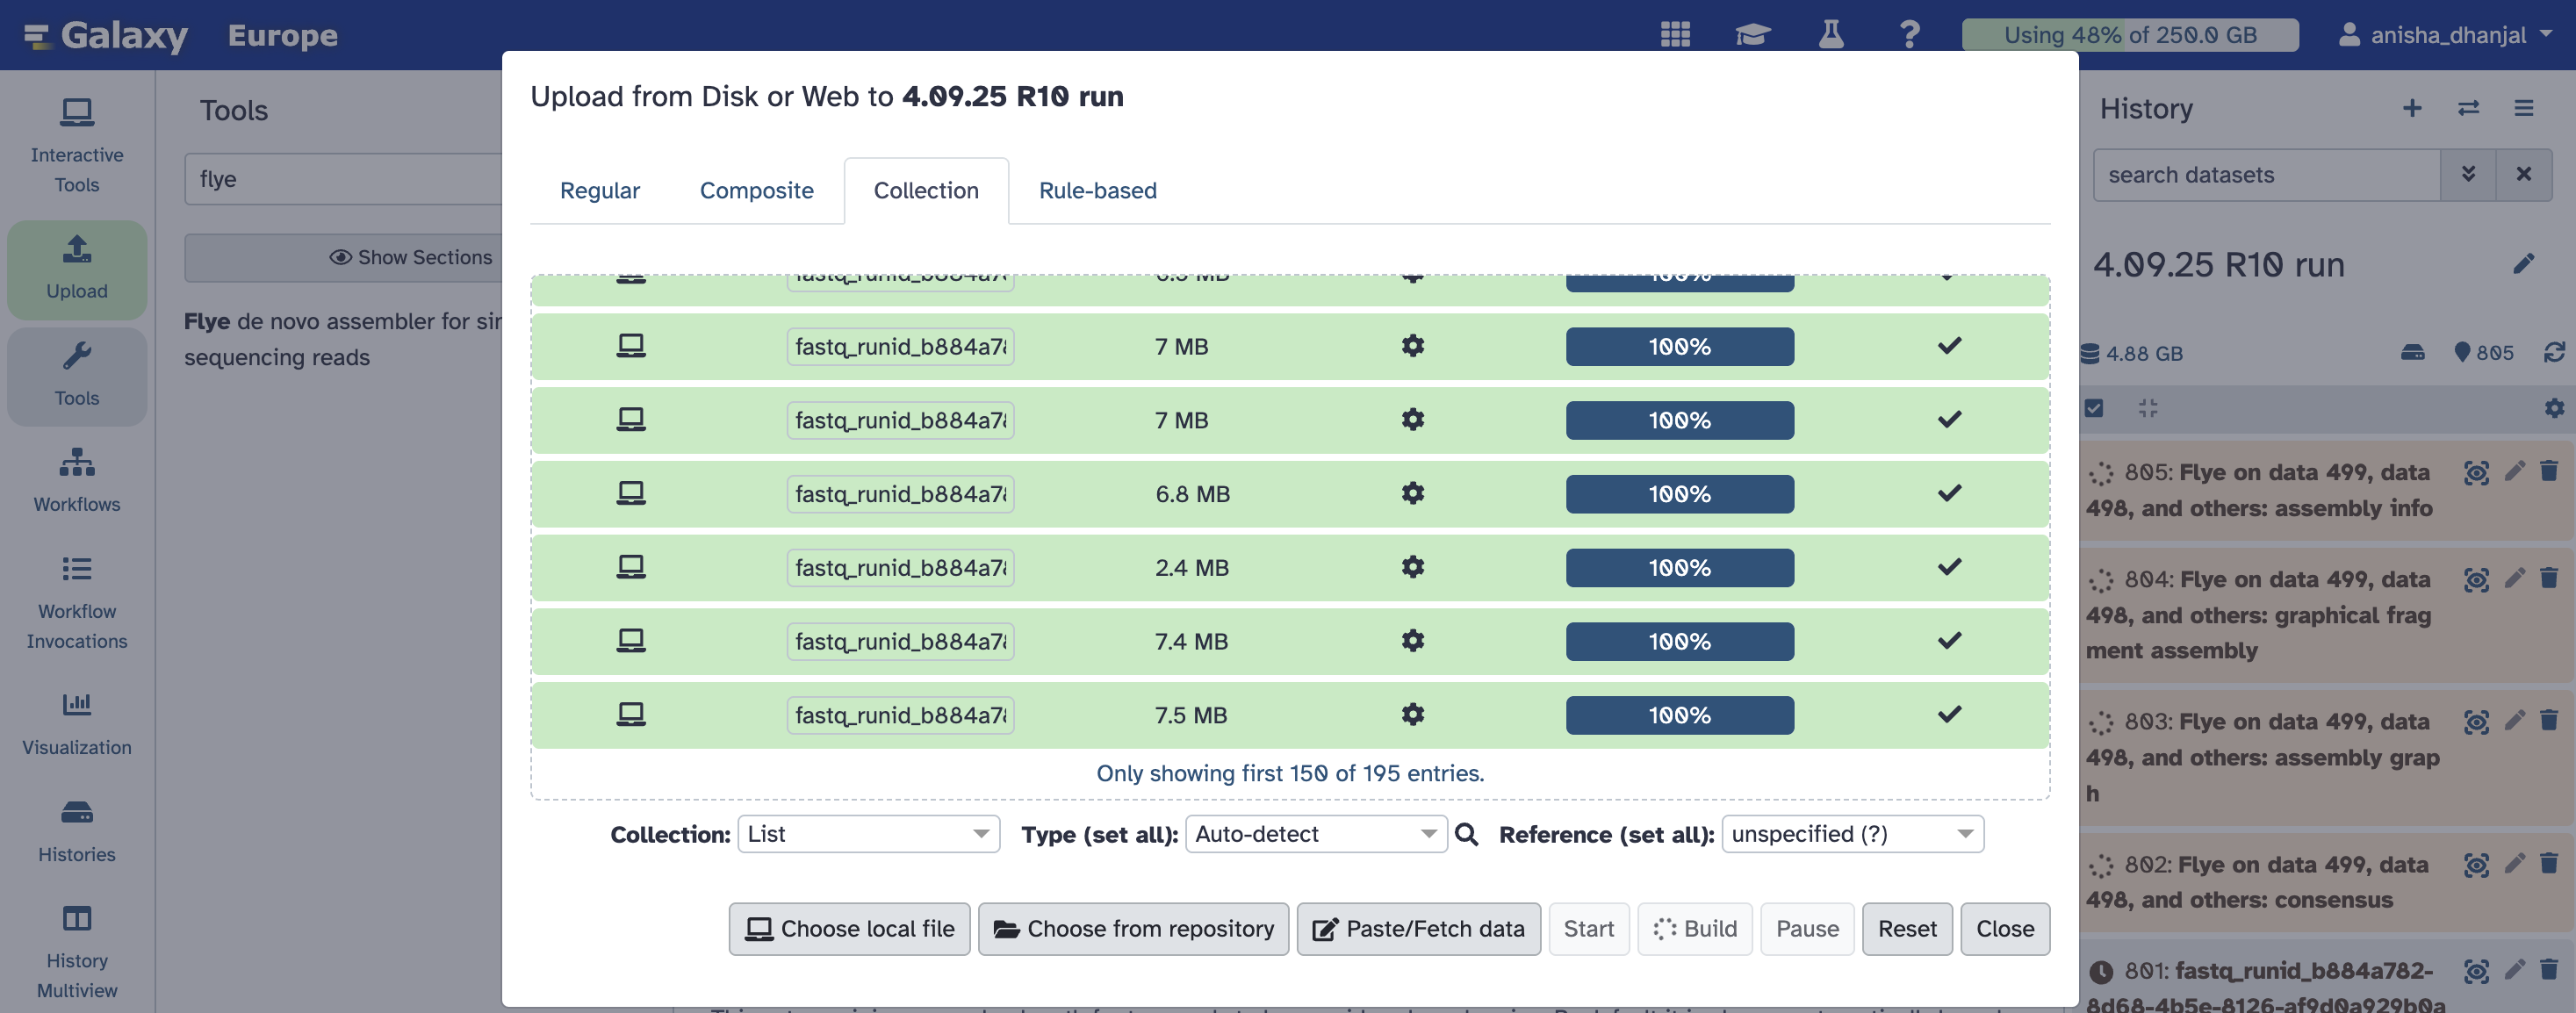Click the settings gear for the 6.8 MB file
The height and width of the screenshot is (1013, 2576).
coord(1412,493)
